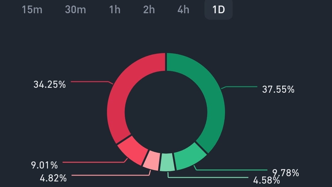Click the 9.78% label text
This screenshot has width=332, height=187.
pyautogui.click(x=286, y=173)
